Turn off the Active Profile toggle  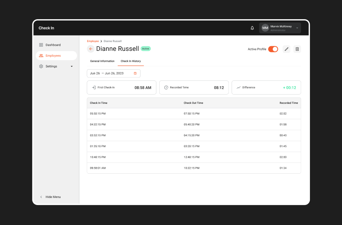273,49
